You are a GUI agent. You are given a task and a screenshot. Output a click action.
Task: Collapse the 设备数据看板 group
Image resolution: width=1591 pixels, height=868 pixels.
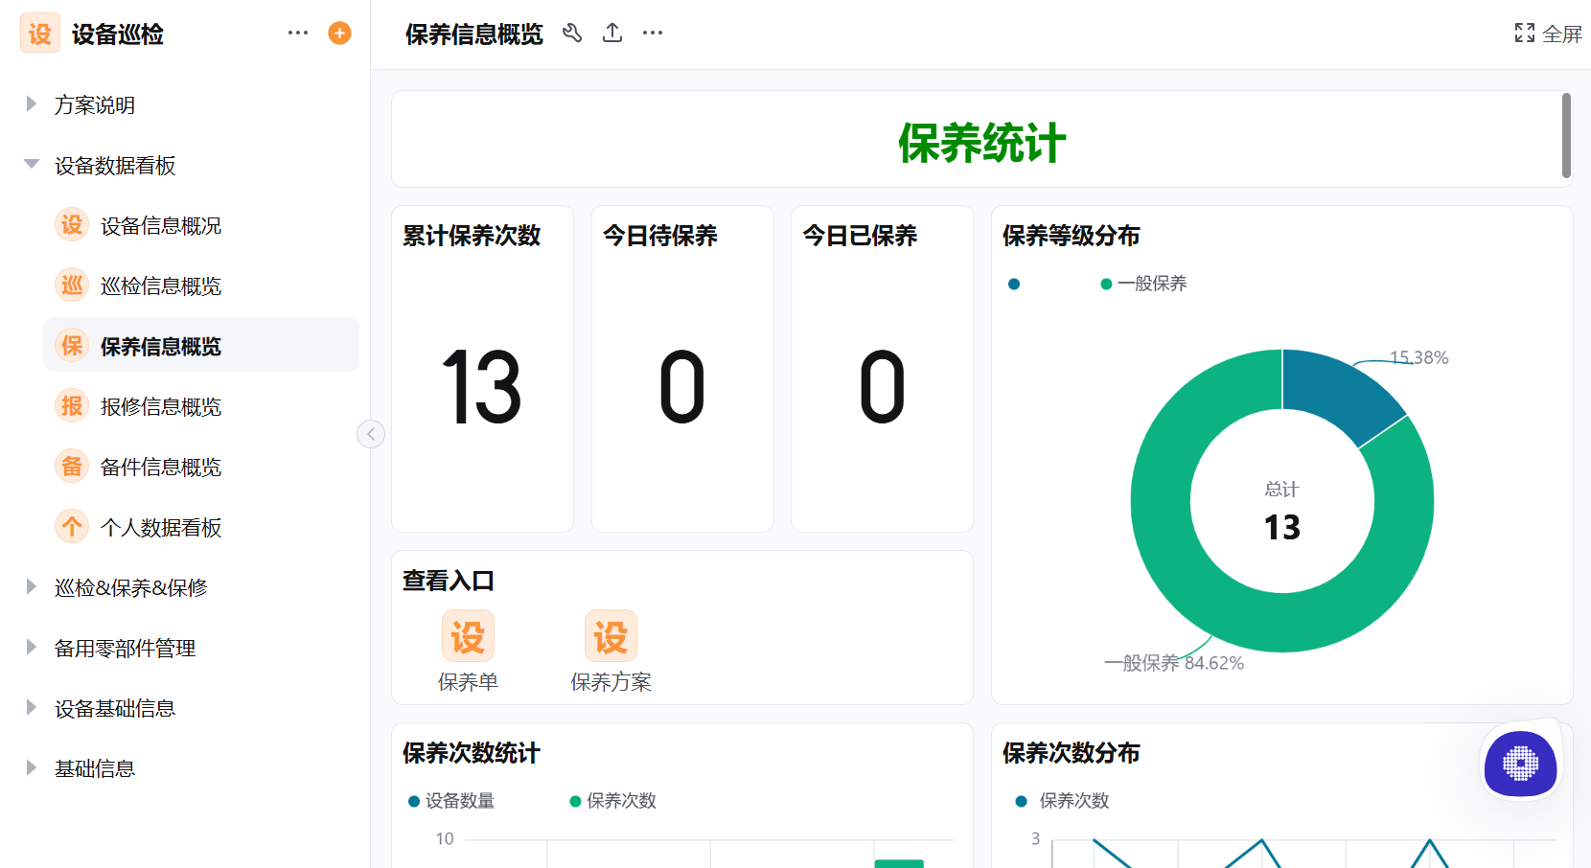click(x=30, y=163)
